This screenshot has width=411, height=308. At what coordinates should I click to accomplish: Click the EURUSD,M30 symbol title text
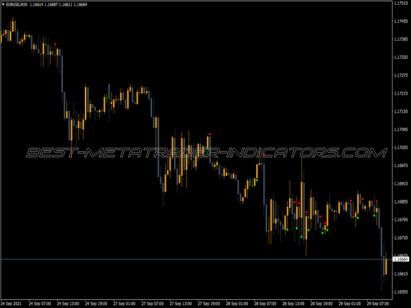pyautogui.click(x=16, y=5)
